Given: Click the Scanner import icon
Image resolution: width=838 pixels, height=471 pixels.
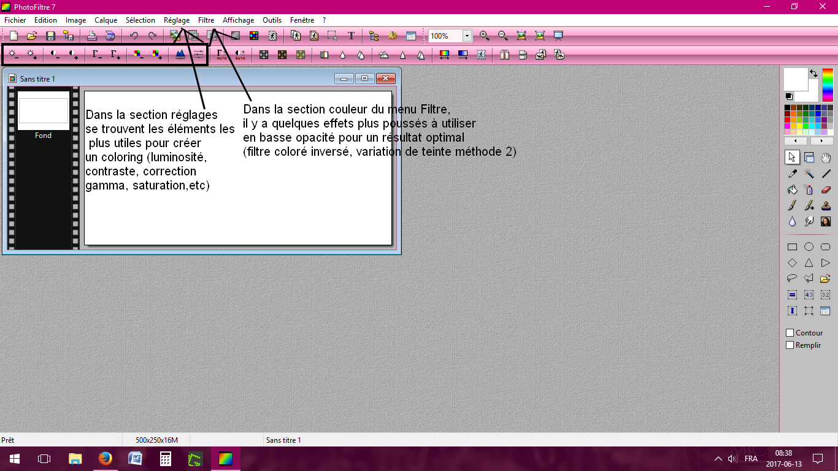Looking at the screenshot, I should click(x=110, y=36).
